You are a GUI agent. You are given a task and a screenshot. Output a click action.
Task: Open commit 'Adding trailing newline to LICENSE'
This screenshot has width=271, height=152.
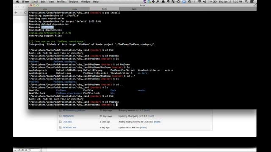[135, 122]
